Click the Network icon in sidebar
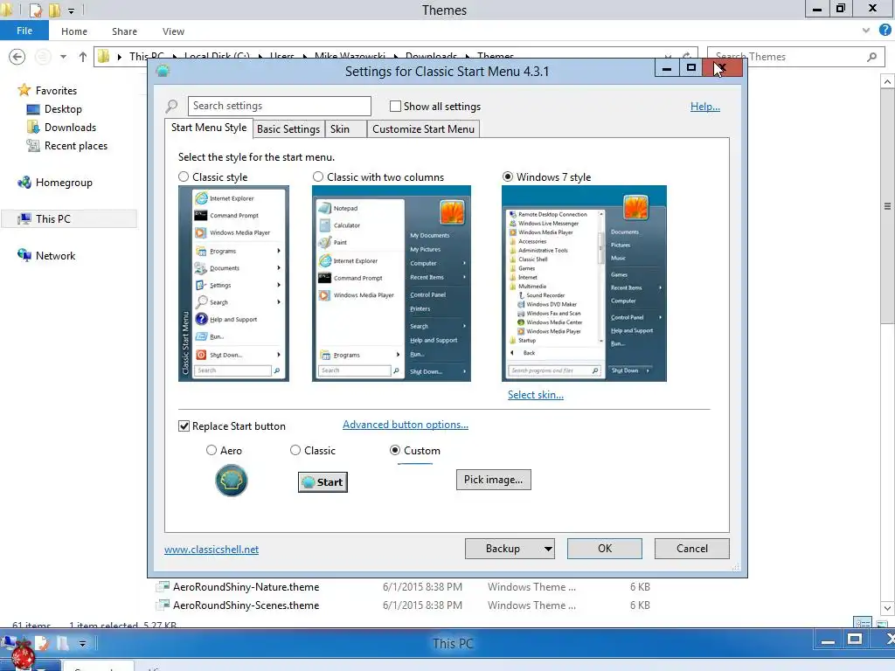Image resolution: width=895 pixels, height=671 pixels. coord(24,256)
